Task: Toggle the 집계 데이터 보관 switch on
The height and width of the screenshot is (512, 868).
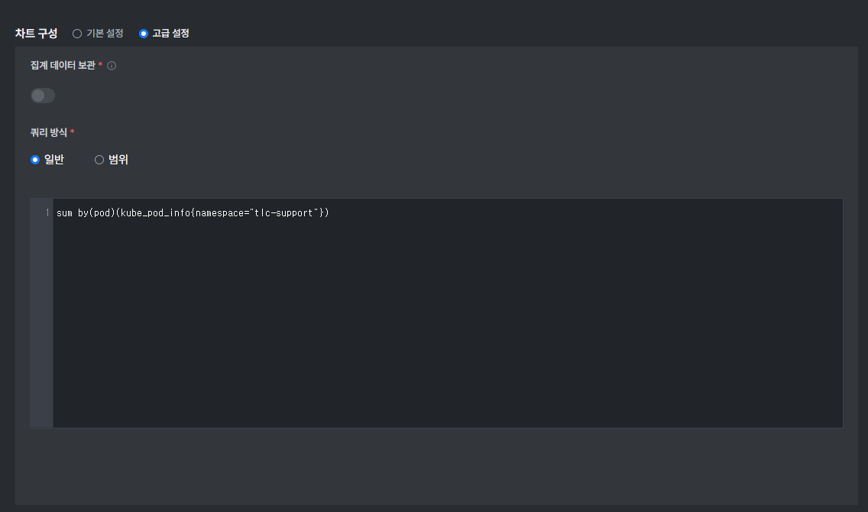Action: [x=43, y=96]
